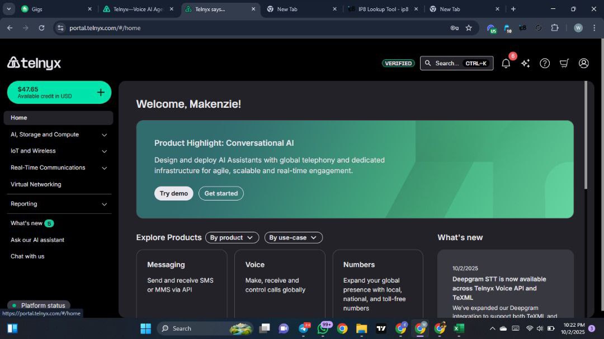Select Virtual Networking in sidebar
The height and width of the screenshot is (339, 604).
tap(36, 184)
